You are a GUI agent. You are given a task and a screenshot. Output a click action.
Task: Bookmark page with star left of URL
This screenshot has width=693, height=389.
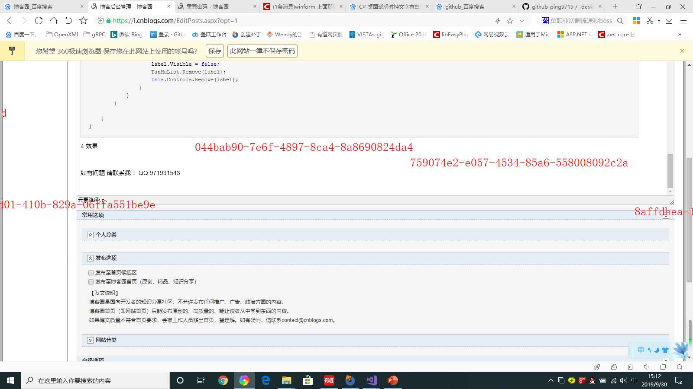84,21
